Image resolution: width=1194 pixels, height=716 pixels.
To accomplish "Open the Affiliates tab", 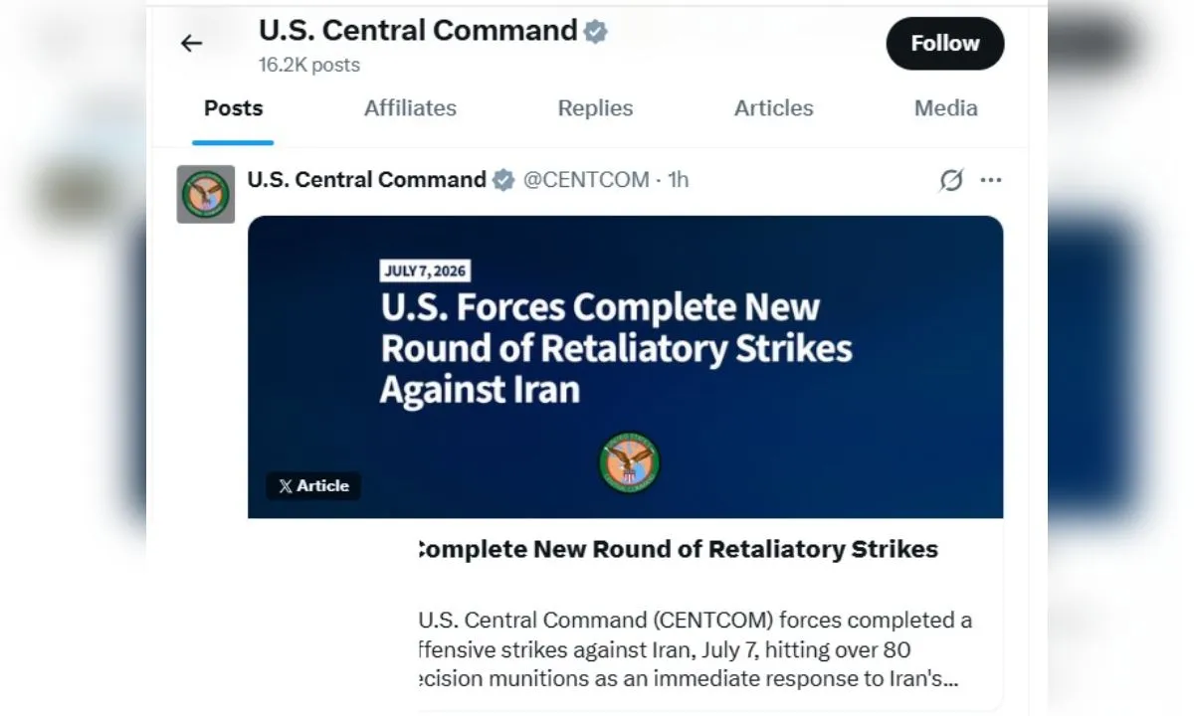I will (x=410, y=108).
